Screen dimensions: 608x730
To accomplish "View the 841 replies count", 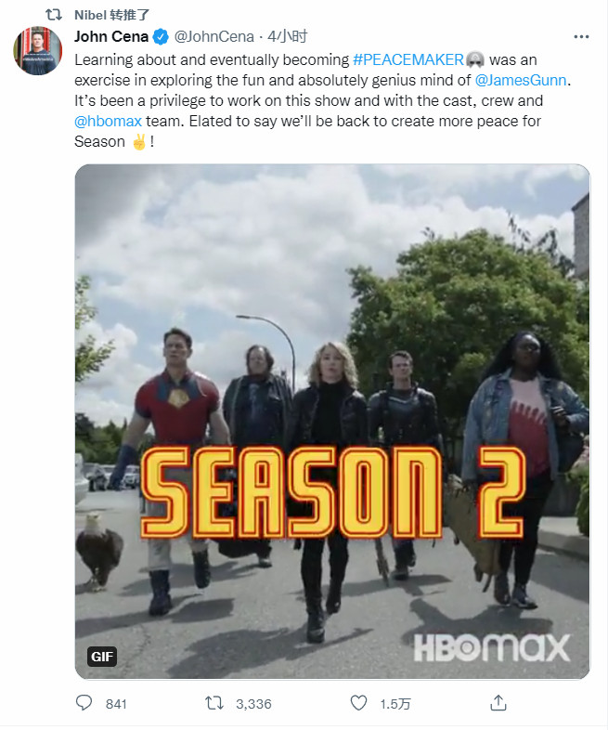I will click(x=116, y=704).
